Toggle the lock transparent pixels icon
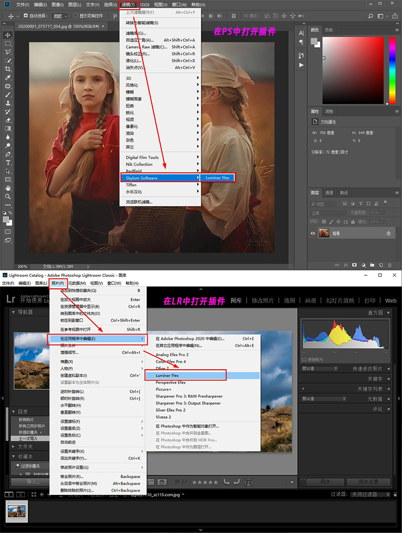The width and height of the screenshot is (402, 533). coord(324,222)
